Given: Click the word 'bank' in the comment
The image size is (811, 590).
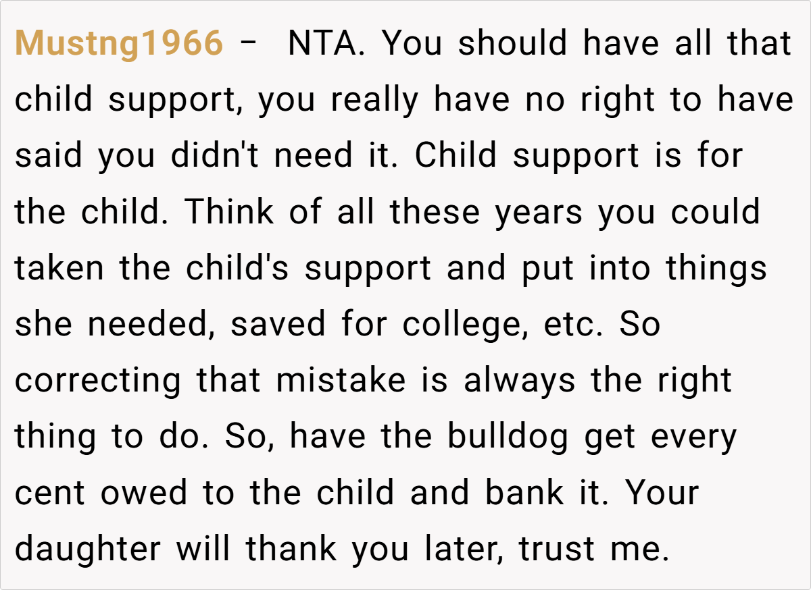Looking at the screenshot, I should (524, 492).
